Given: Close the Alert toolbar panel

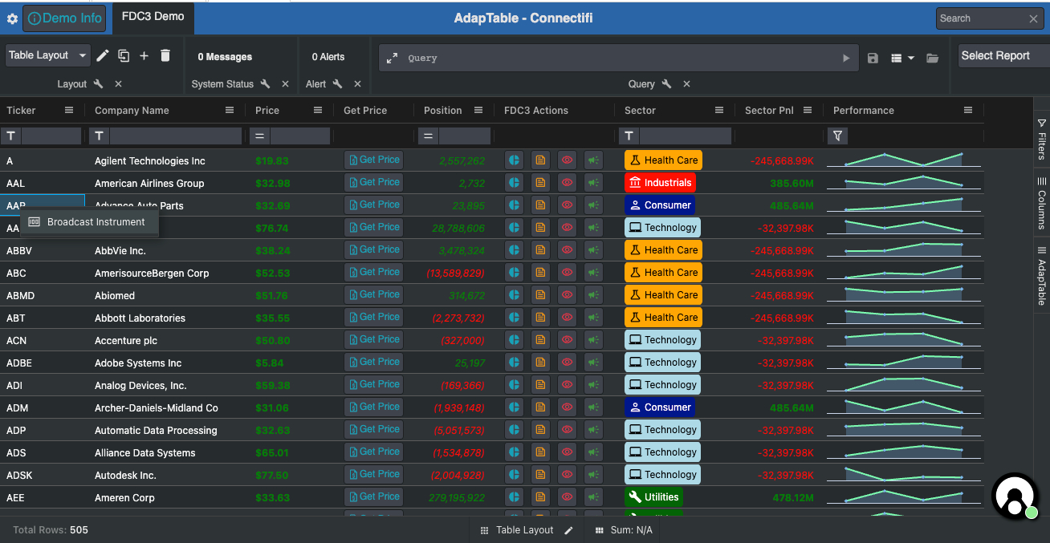Looking at the screenshot, I should tap(357, 84).
